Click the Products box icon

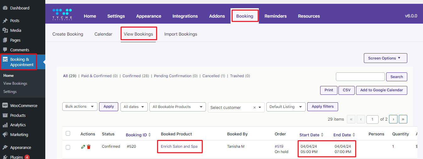click(x=5, y=115)
